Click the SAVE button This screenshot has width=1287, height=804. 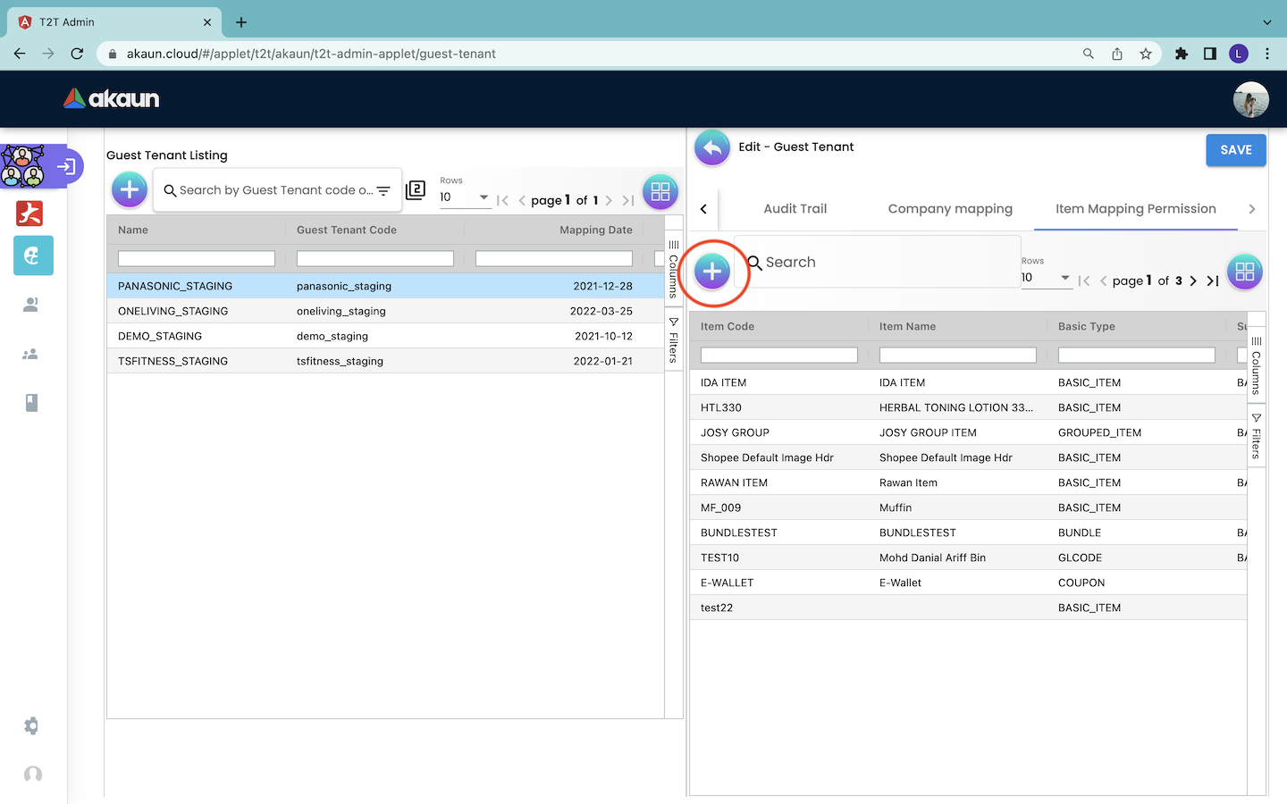point(1235,150)
